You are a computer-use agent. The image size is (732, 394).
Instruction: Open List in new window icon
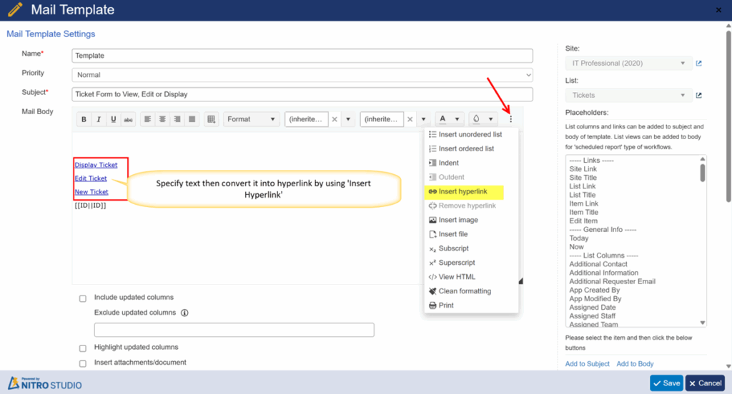[699, 95]
